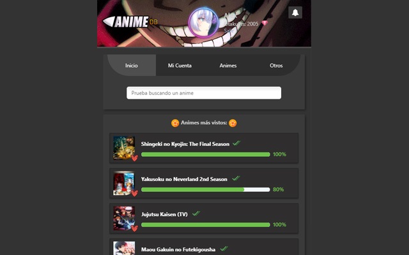Toggle the heart favorite on Yakusoku no Neverland
This screenshot has width=409, height=255.
(x=134, y=193)
